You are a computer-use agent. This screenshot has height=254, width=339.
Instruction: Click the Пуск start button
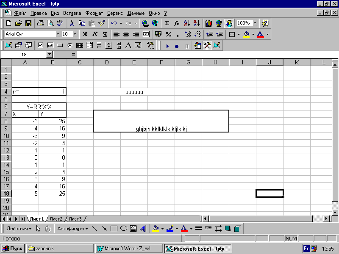(13, 248)
